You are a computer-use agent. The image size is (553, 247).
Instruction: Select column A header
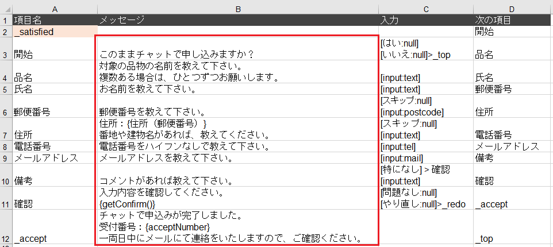[x=55, y=9]
